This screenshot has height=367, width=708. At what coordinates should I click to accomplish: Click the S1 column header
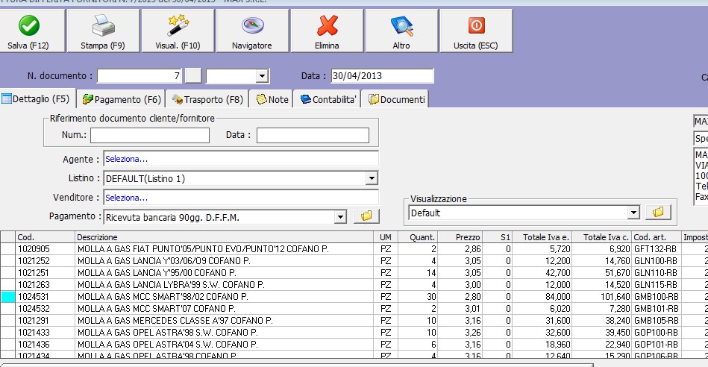coord(498,237)
